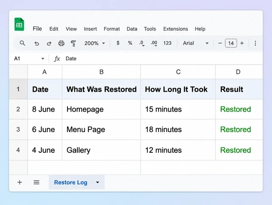Open the View menu
Image resolution: width=272 pixels, height=205 pixels.
[71, 29]
